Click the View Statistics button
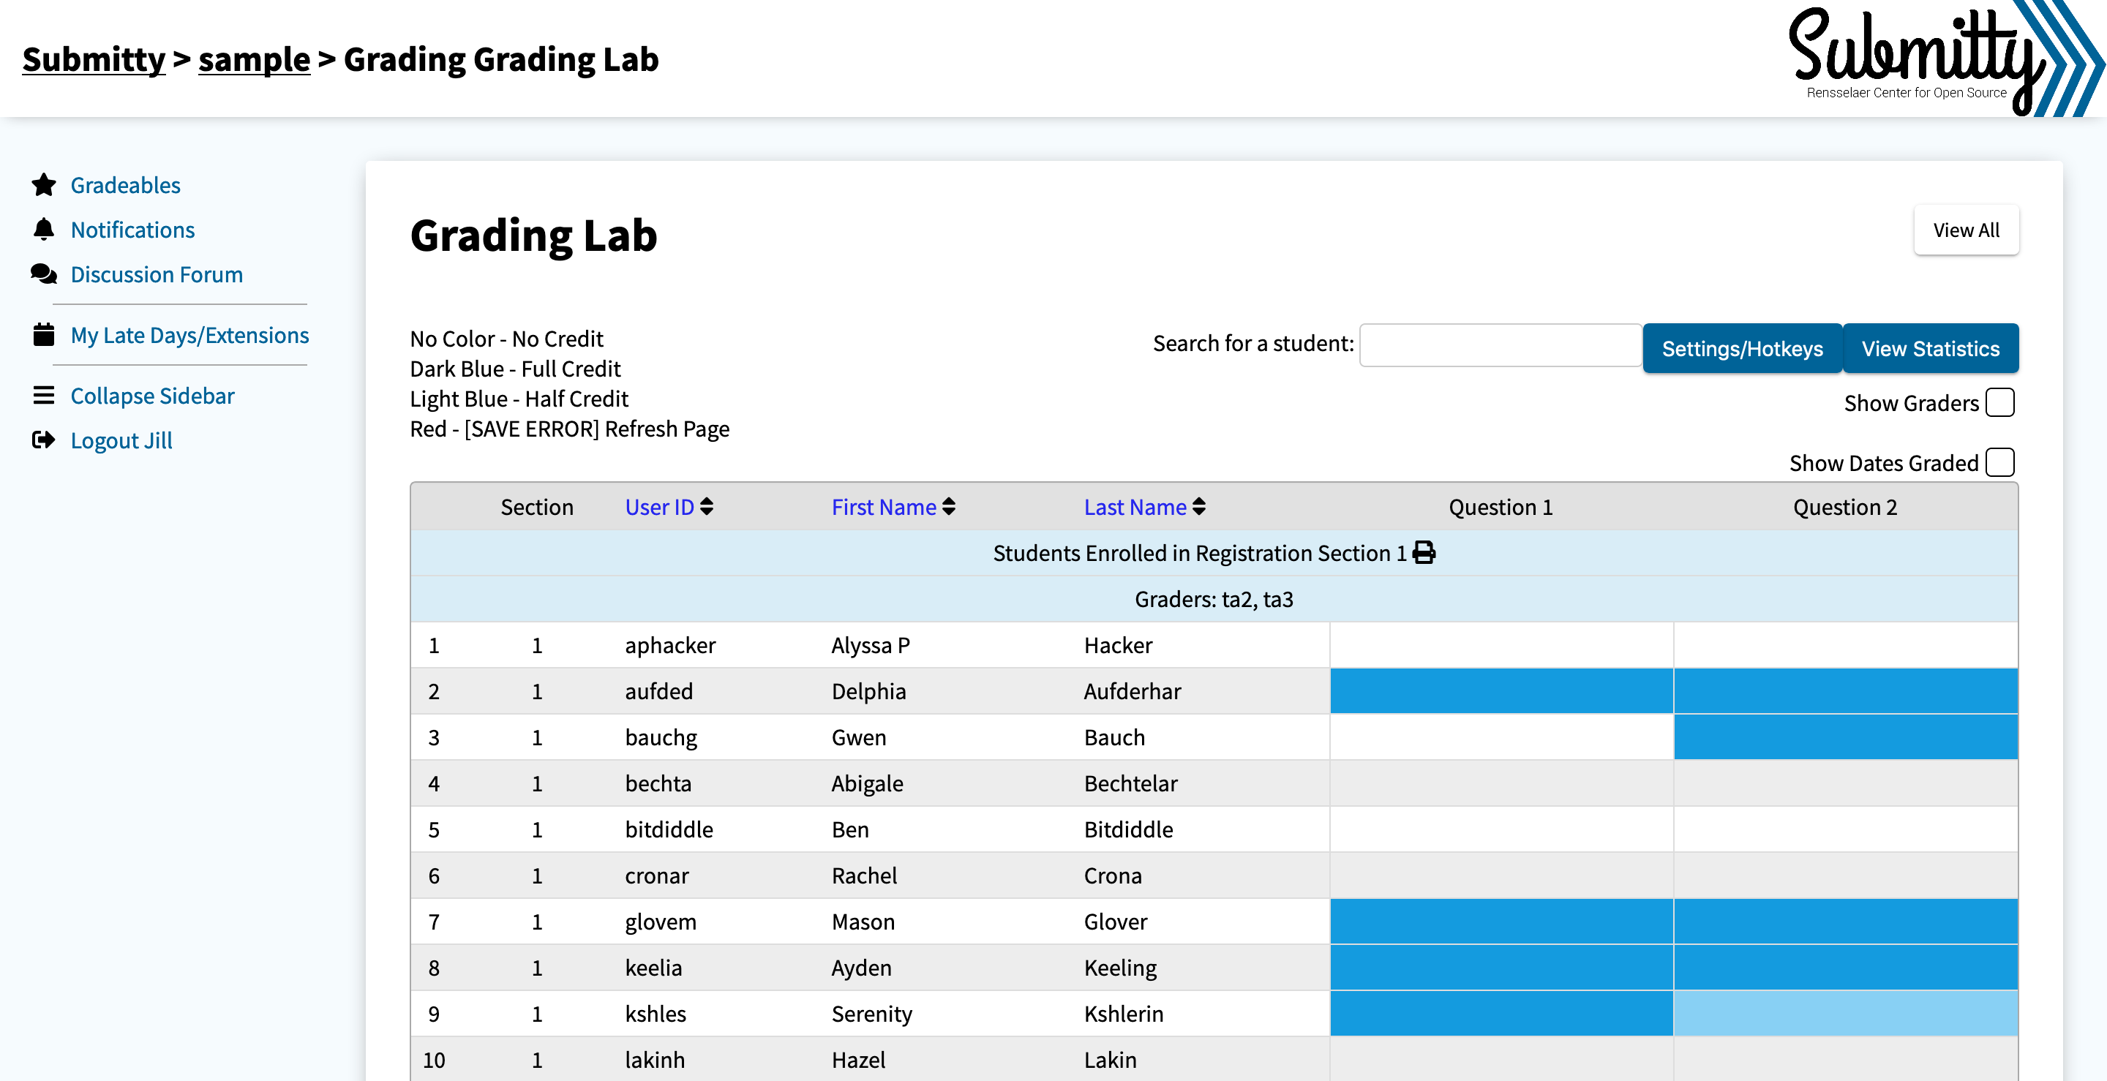 click(x=1931, y=348)
